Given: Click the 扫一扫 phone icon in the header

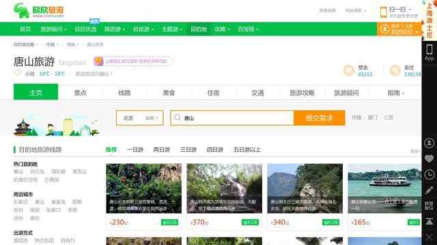Looking at the screenshot, I should pos(384,12).
